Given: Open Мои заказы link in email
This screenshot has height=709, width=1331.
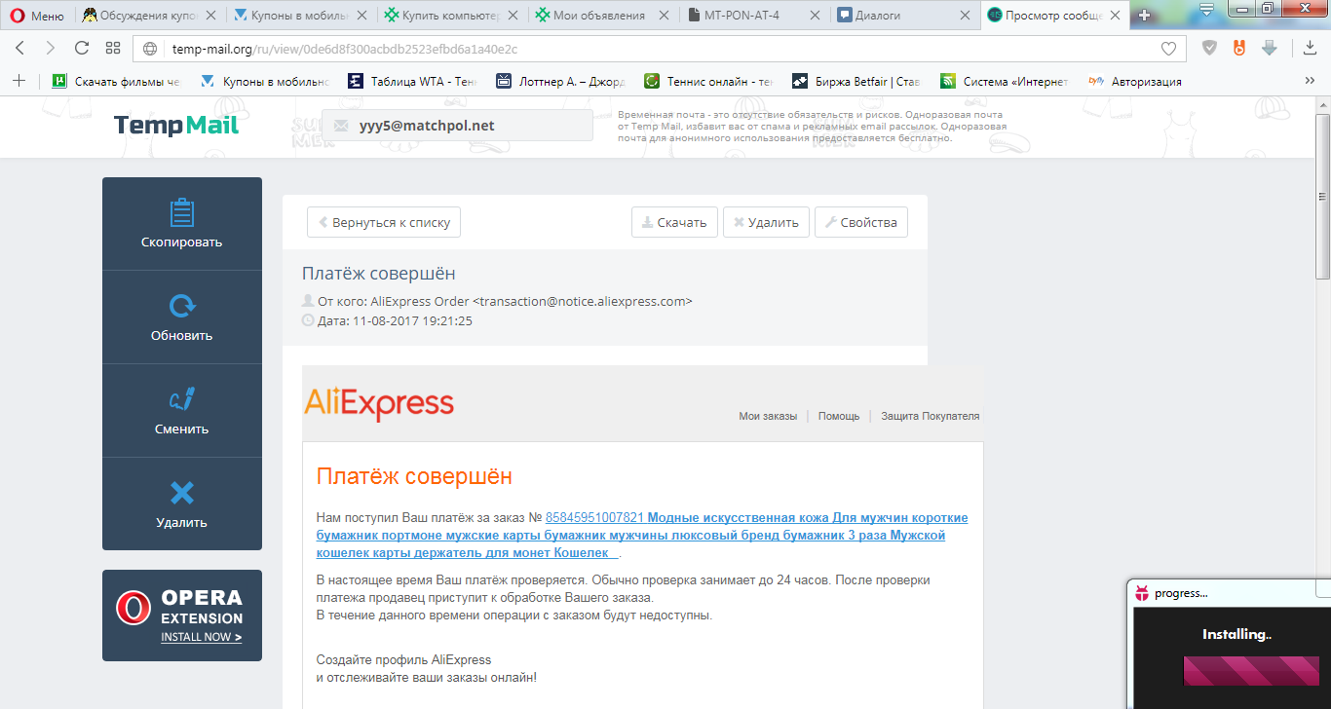Looking at the screenshot, I should click(x=768, y=416).
